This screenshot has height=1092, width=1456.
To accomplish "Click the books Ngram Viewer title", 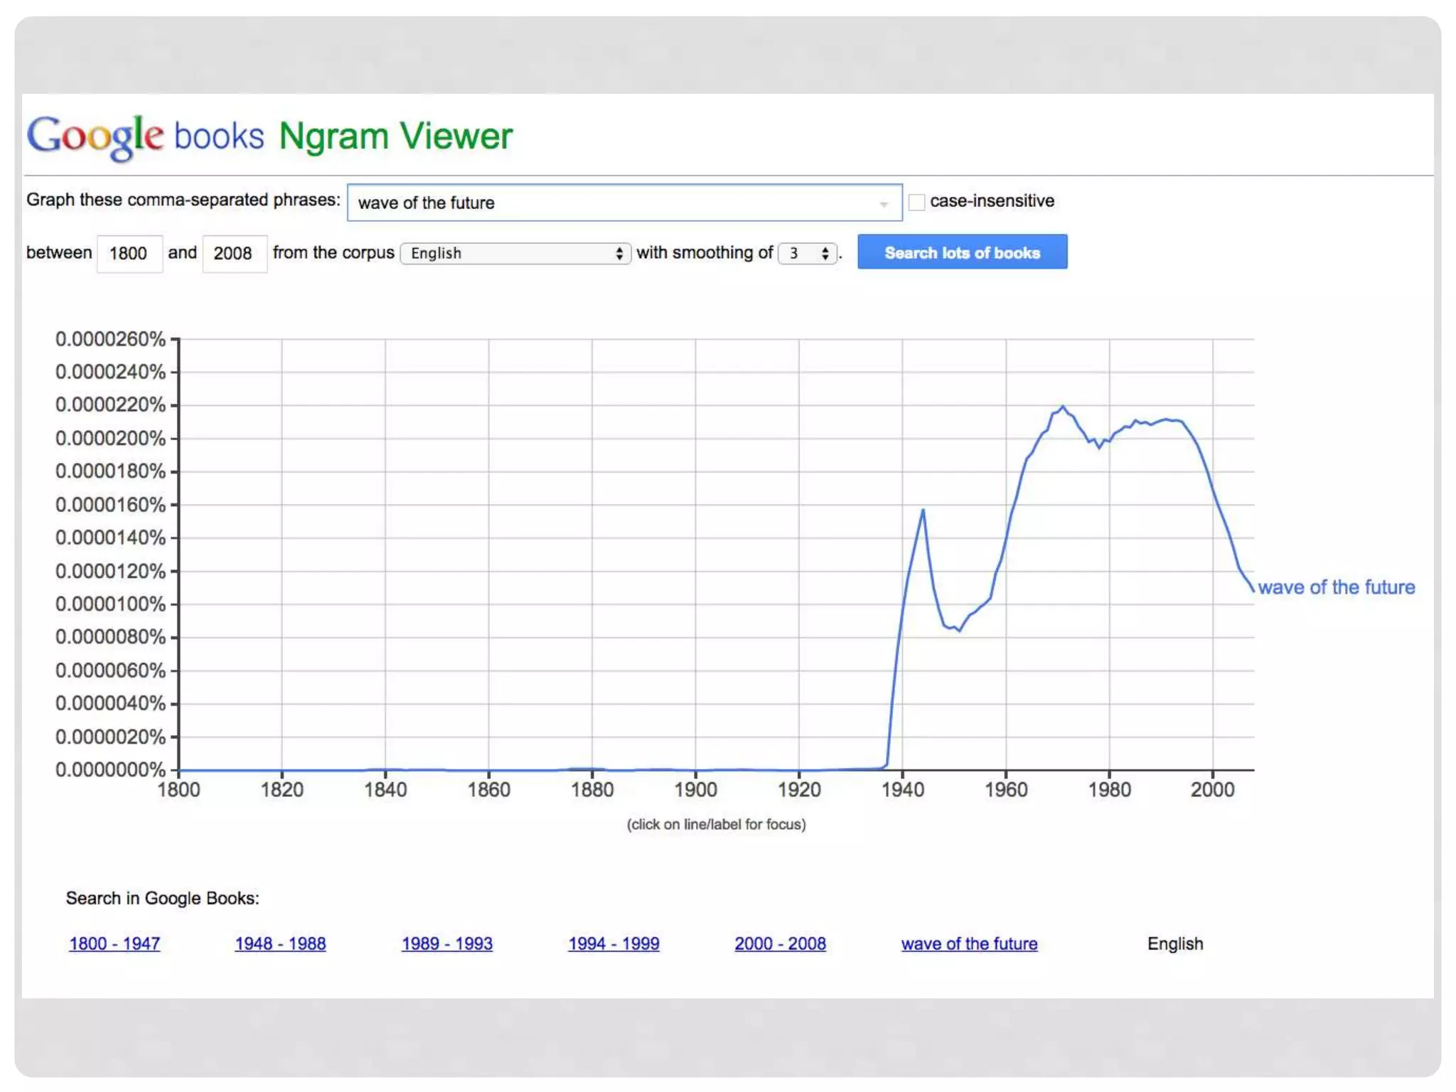I will [x=343, y=136].
